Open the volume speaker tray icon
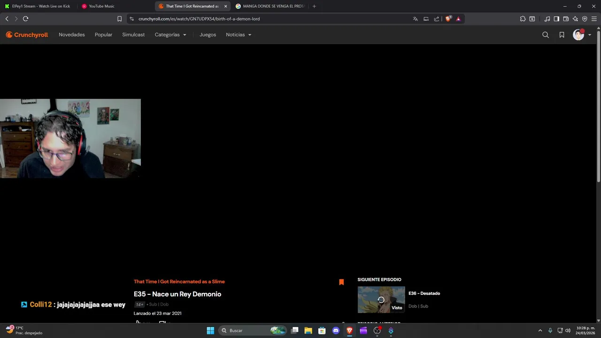The width and height of the screenshot is (601, 338). pos(568,330)
